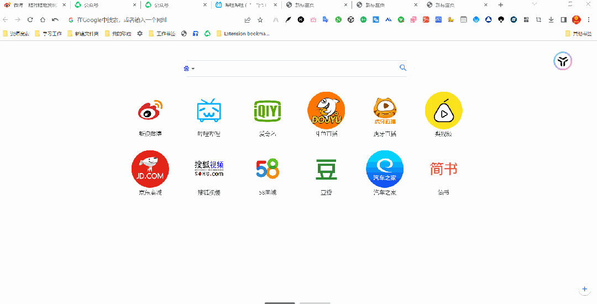The width and height of the screenshot is (597, 304).
Task: Open the downloads icon
Action: coord(551,20)
